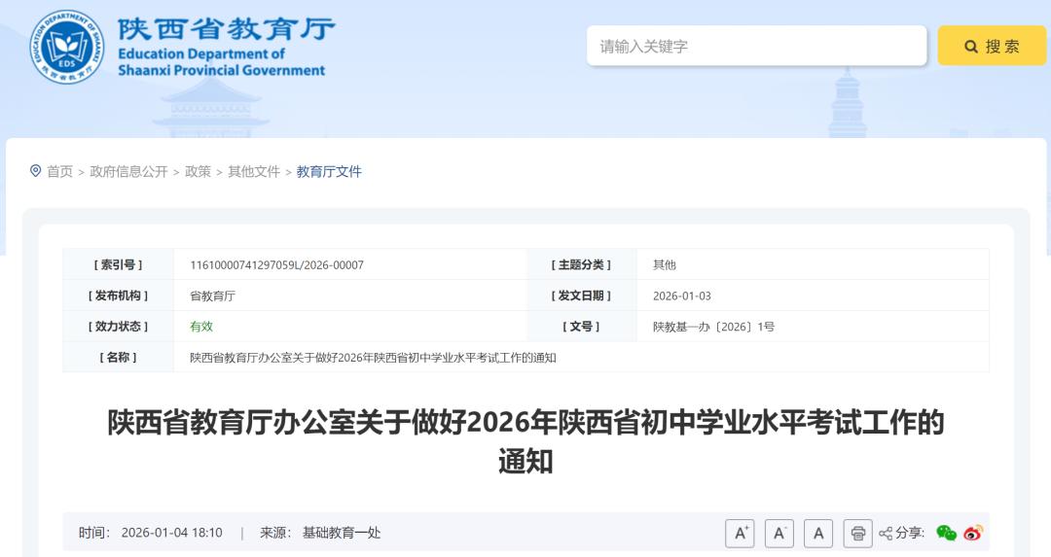Navigate to 政策 breadcrumb link
The height and width of the screenshot is (557, 1051).
198,171
